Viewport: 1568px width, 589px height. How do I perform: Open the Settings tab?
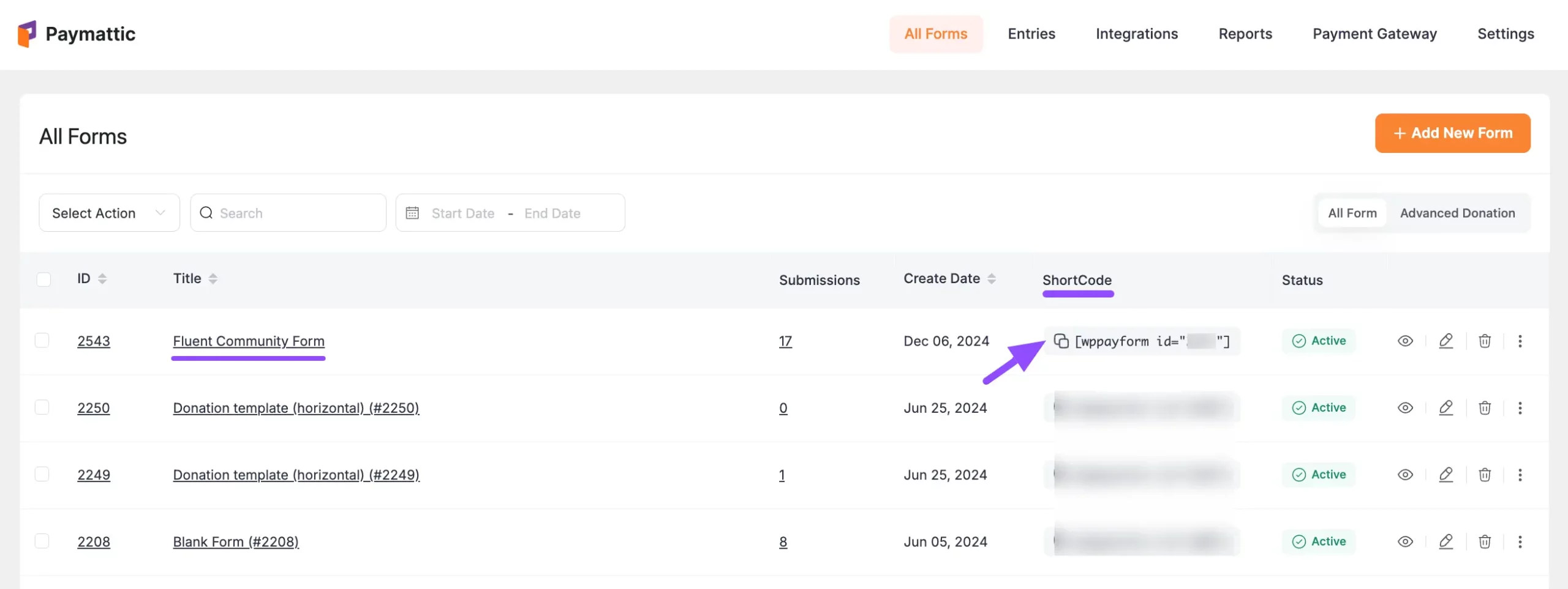(1506, 34)
